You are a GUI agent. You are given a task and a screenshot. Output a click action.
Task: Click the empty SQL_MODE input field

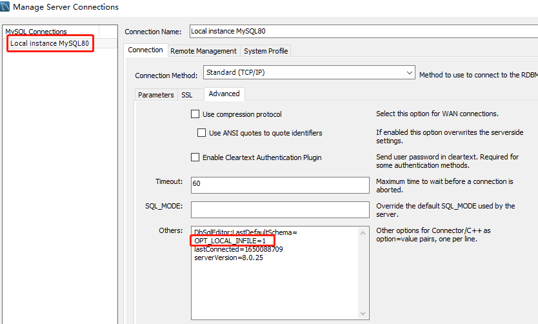pos(280,209)
